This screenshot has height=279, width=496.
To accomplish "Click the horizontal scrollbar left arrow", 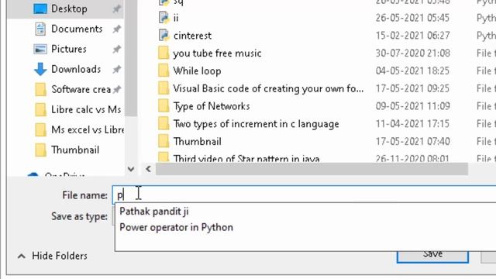I will [148, 169].
